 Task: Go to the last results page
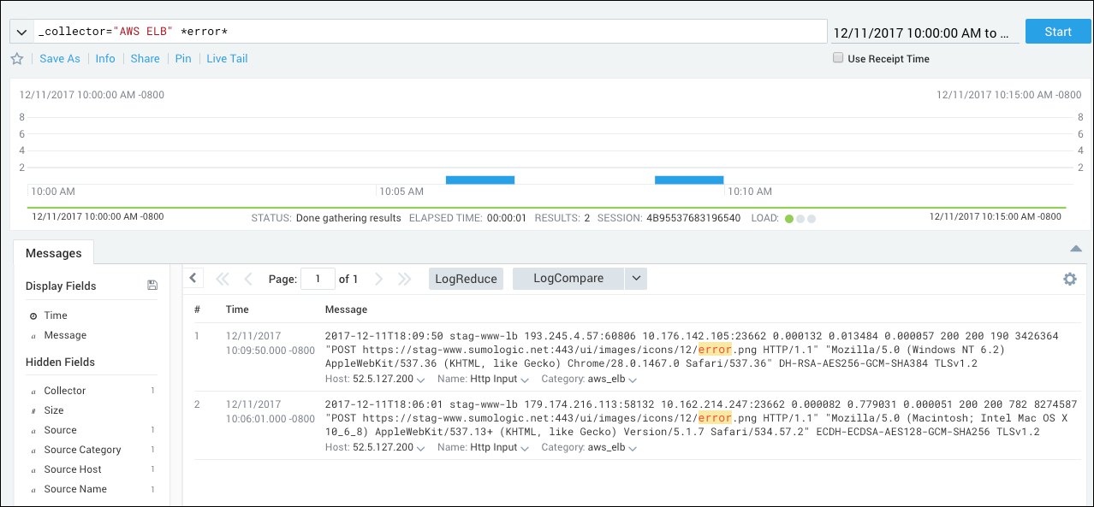point(405,279)
